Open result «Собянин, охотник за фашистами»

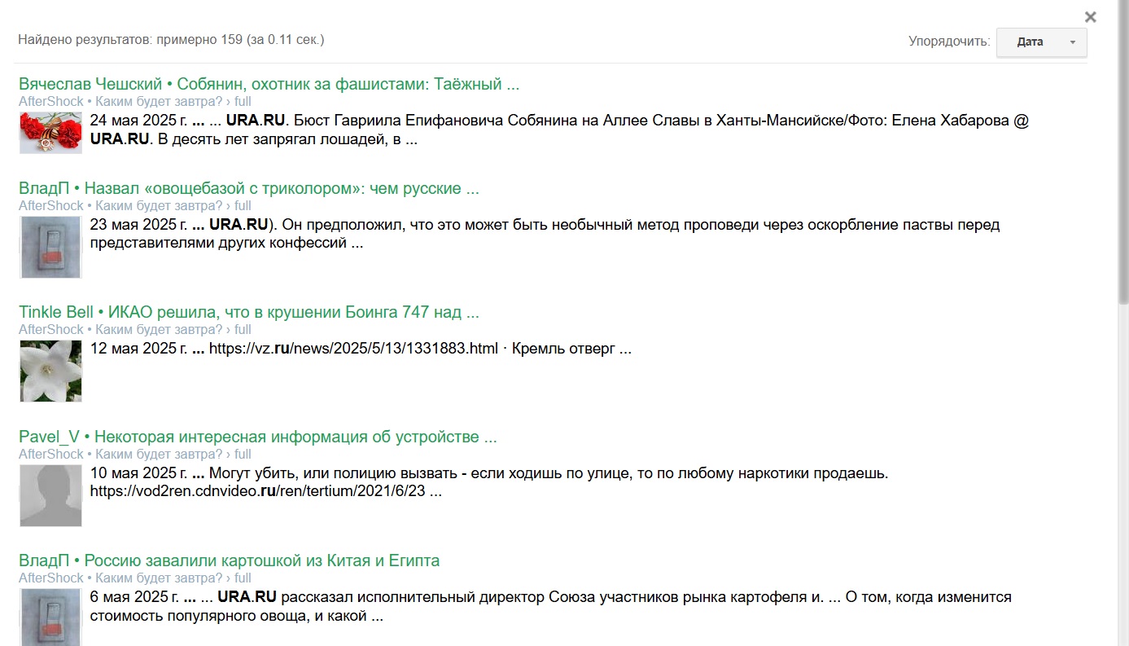(x=269, y=84)
